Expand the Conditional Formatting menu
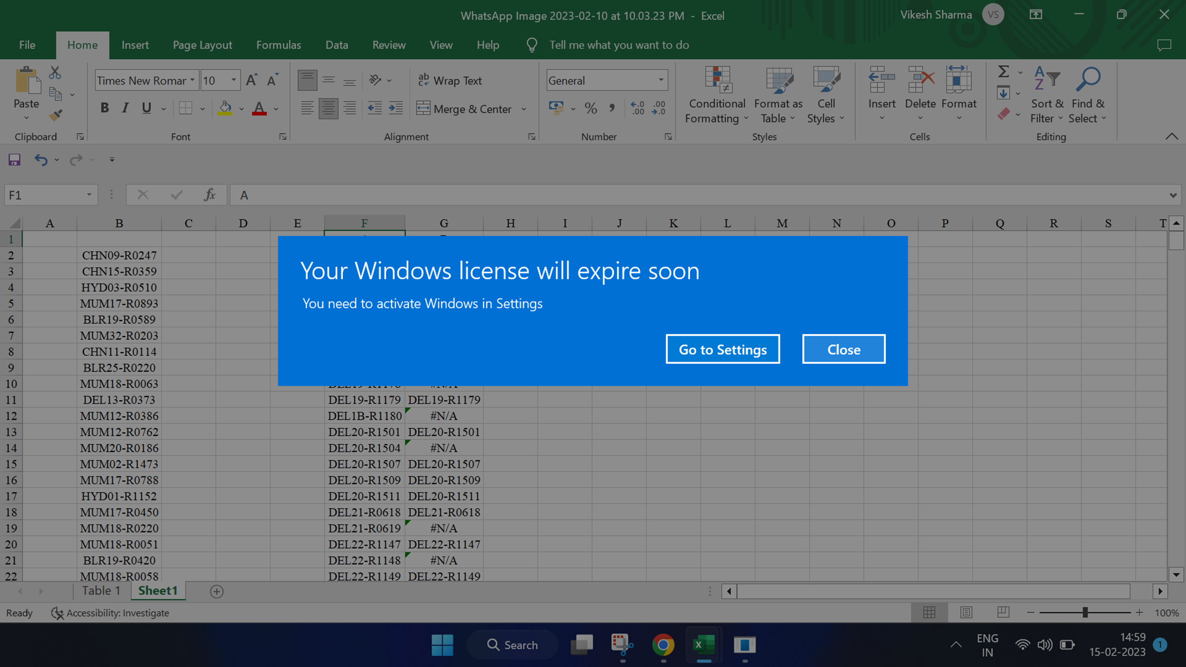The width and height of the screenshot is (1186, 667). [x=717, y=95]
